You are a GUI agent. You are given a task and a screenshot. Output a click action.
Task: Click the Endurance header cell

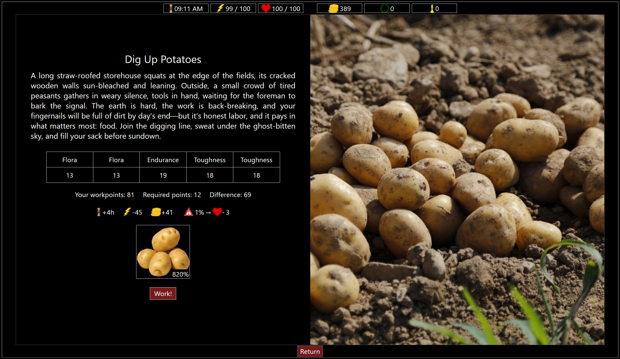tap(163, 160)
